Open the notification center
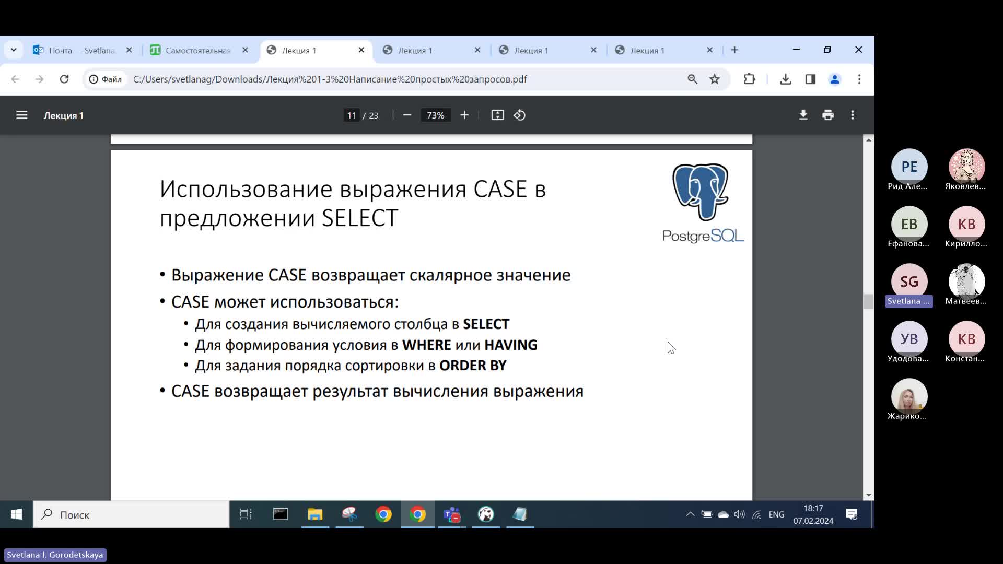Screen dimensions: 1003x564 tap(852, 514)
